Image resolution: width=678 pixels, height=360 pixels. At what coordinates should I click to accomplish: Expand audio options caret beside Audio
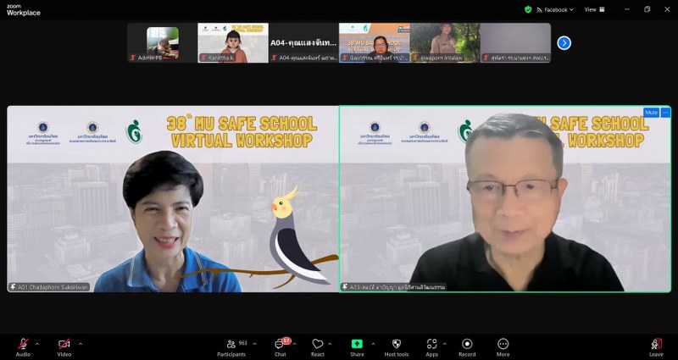click(36, 344)
